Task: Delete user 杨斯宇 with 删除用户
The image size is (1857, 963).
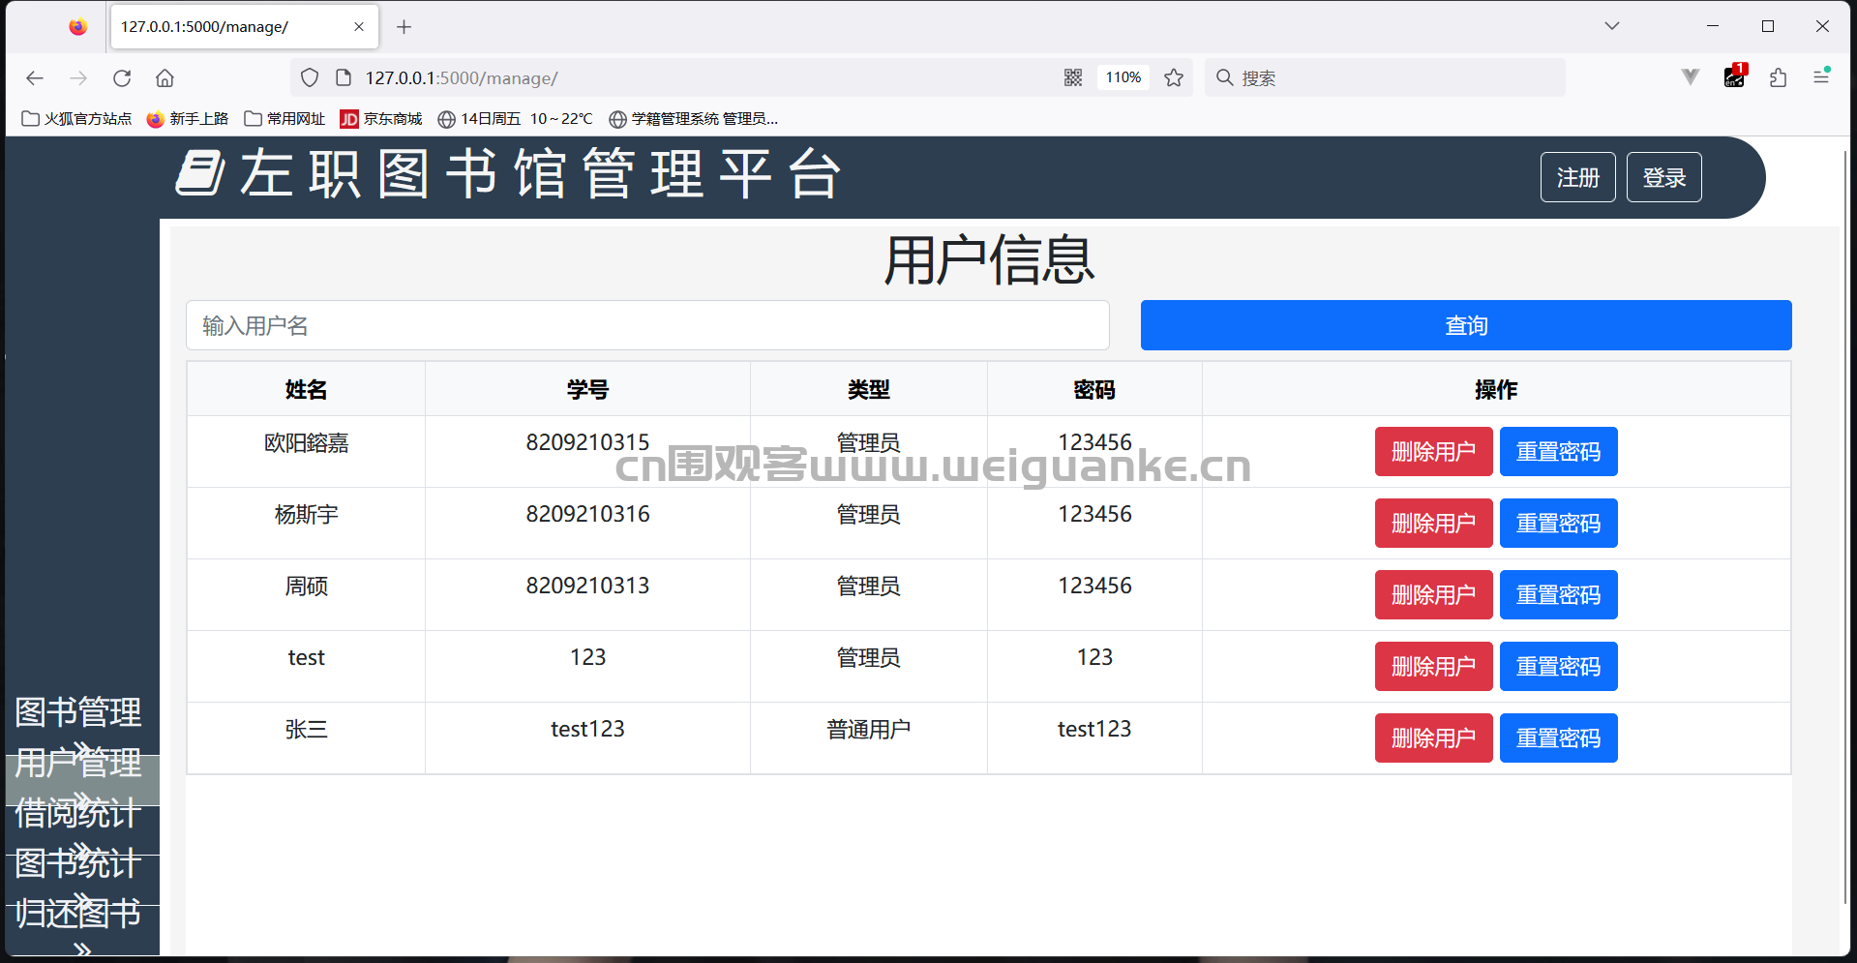Action: click(x=1434, y=523)
